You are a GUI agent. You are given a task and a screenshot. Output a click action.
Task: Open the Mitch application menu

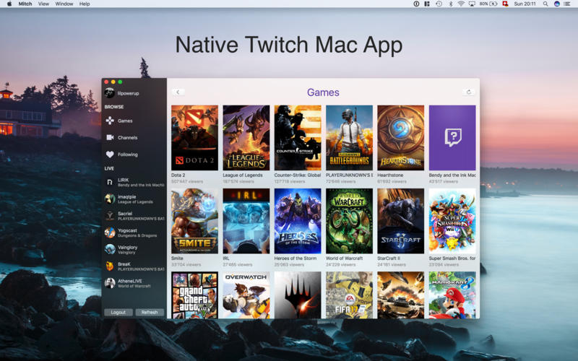pyautogui.click(x=25, y=4)
